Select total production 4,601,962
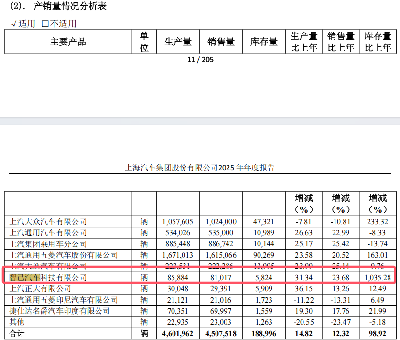 click(x=178, y=334)
